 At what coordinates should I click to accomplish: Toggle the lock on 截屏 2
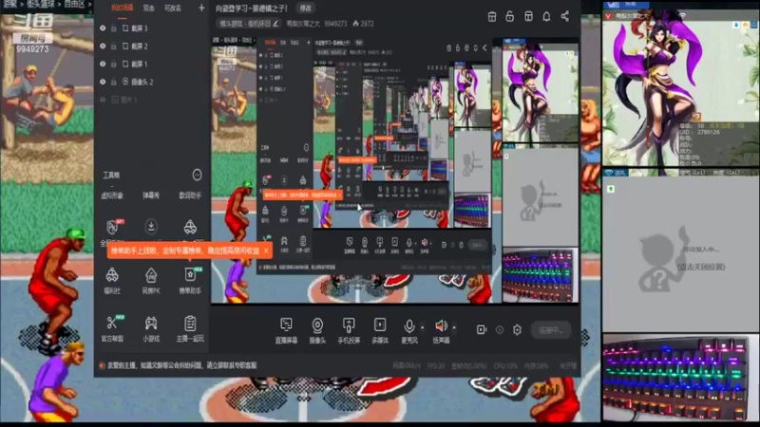(114, 46)
